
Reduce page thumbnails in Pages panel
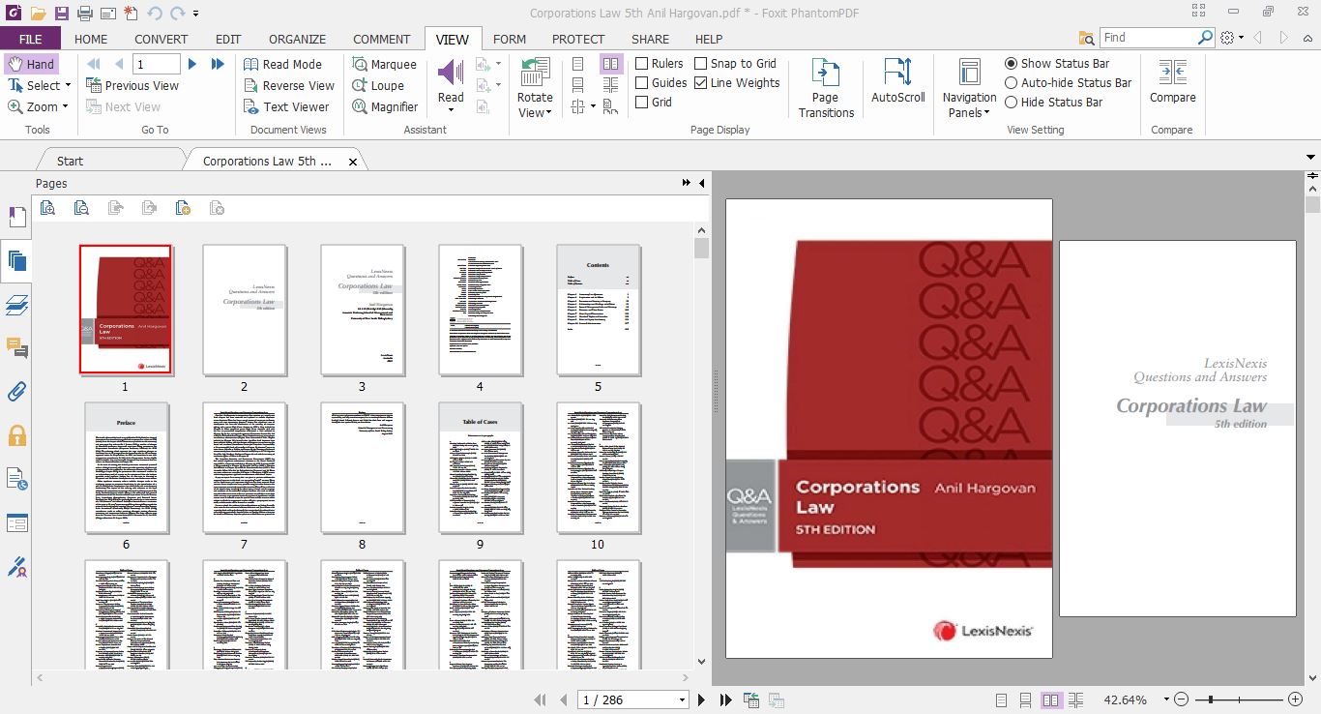(81, 207)
